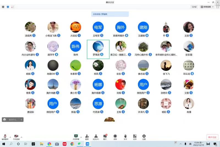Open the 邀请 invite icon

87,137
